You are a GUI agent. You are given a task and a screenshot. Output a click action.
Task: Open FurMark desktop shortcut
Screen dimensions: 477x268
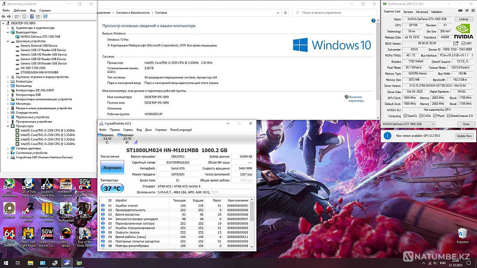pos(9,210)
